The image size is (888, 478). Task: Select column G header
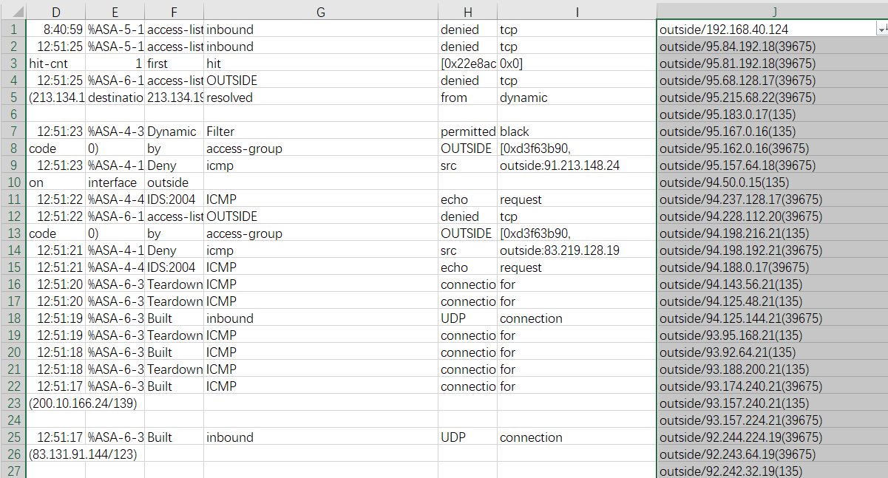pyautogui.click(x=320, y=11)
